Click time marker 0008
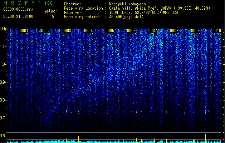This screenshot has height=143, width=225. 174,31
